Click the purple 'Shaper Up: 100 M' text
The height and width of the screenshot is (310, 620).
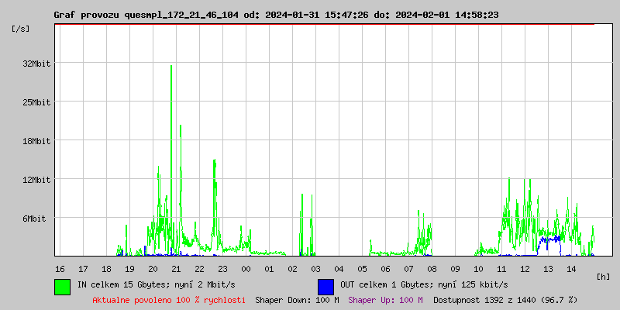pos(385,299)
